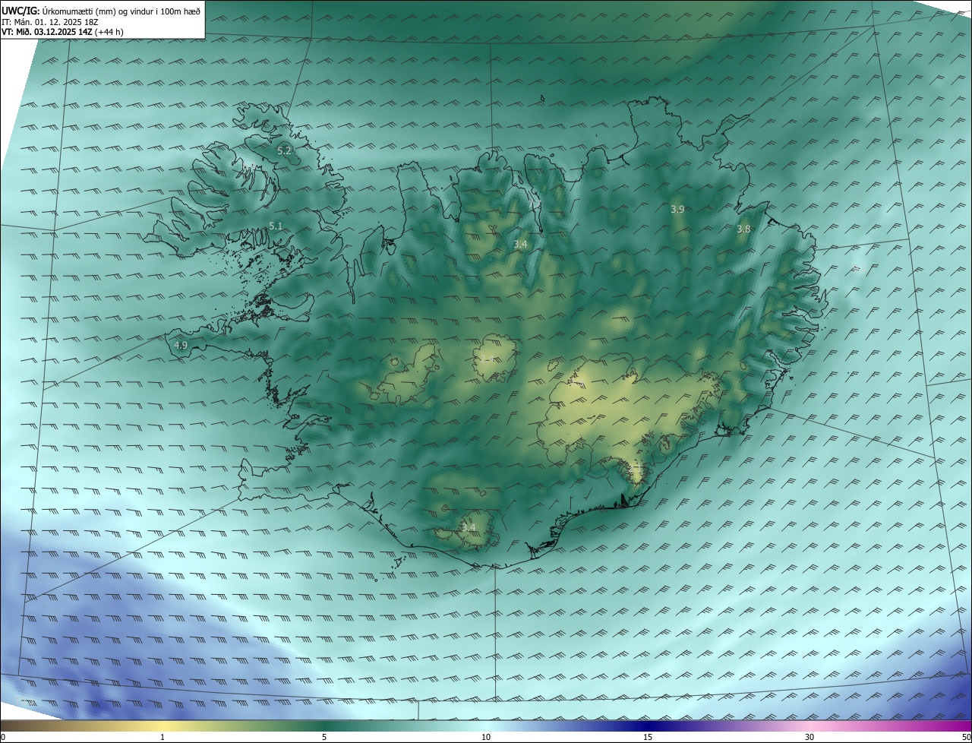Click the valid time 'VT: Mið. 03.12.2025 14Z'
The image size is (972, 743).
click(47, 32)
